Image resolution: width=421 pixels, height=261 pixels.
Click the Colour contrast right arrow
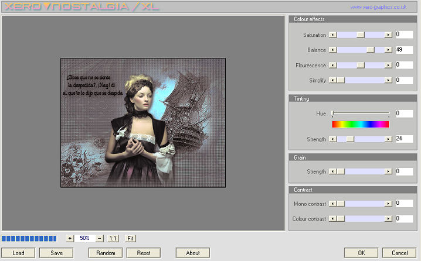388,219
